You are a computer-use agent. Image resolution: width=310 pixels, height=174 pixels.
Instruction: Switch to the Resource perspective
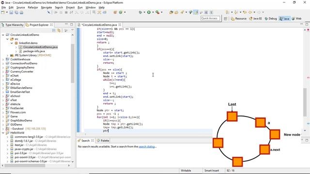click(239, 18)
